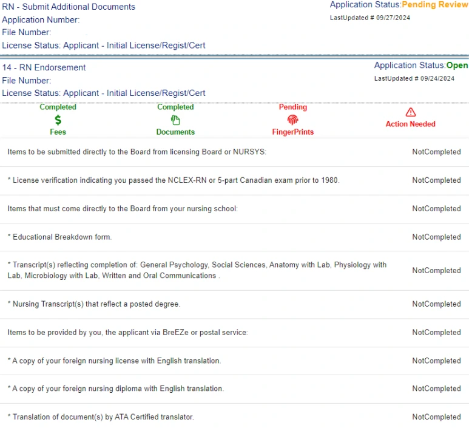Select the General Psychology transcript requirement row

234,271
